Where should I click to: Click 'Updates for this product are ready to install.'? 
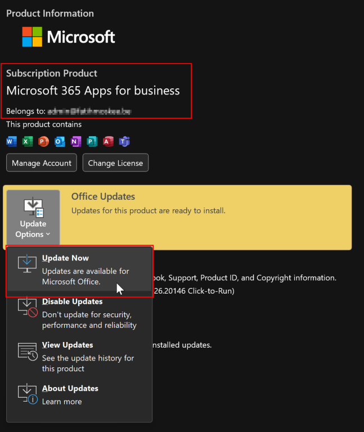[x=149, y=211]
